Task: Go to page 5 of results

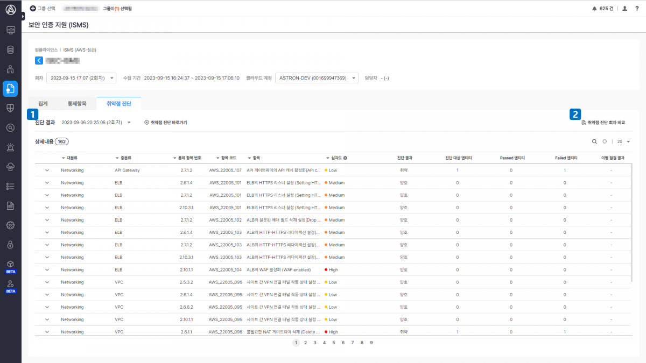Action: 333,342
